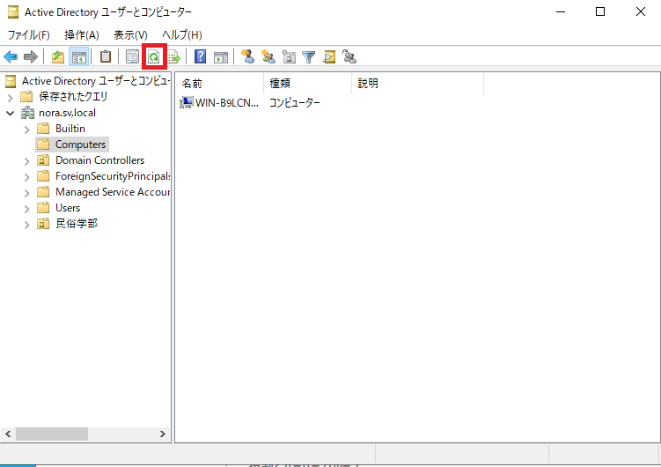Open Properties via the toolbar properties icon

[x=132, y=56]
